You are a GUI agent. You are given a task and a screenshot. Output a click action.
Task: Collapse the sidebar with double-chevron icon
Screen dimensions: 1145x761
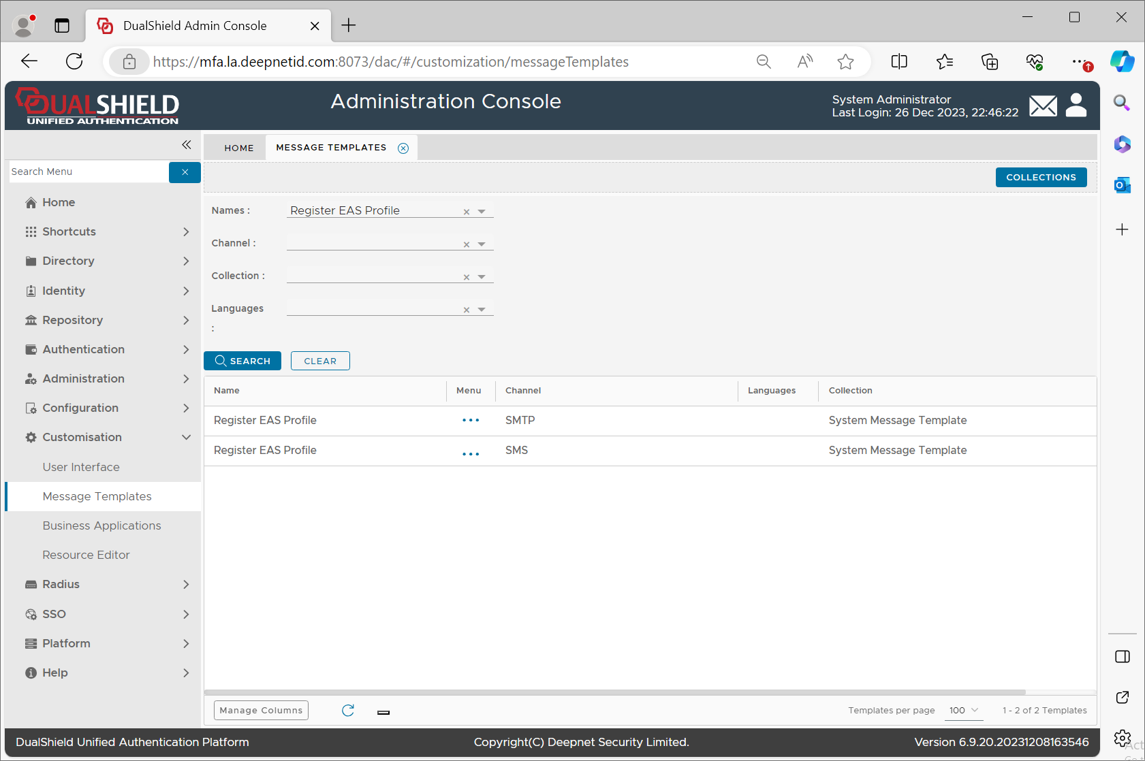[186, 145]
